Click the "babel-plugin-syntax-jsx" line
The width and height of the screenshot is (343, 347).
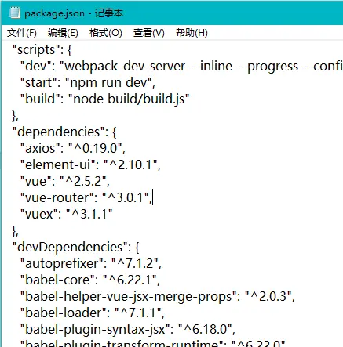click(128, 329)
